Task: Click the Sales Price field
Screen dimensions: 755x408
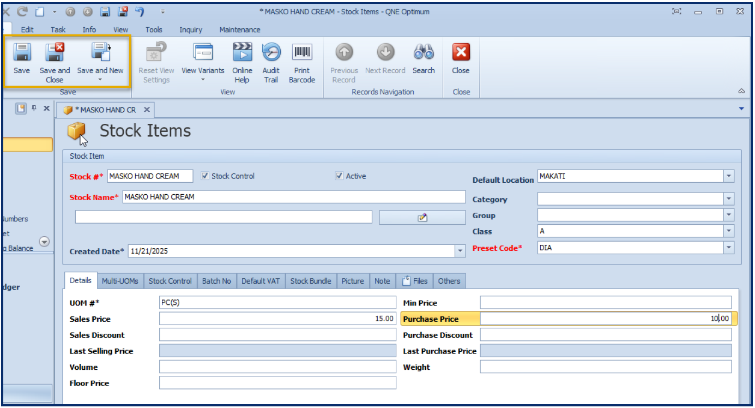Action: point(277,319)
